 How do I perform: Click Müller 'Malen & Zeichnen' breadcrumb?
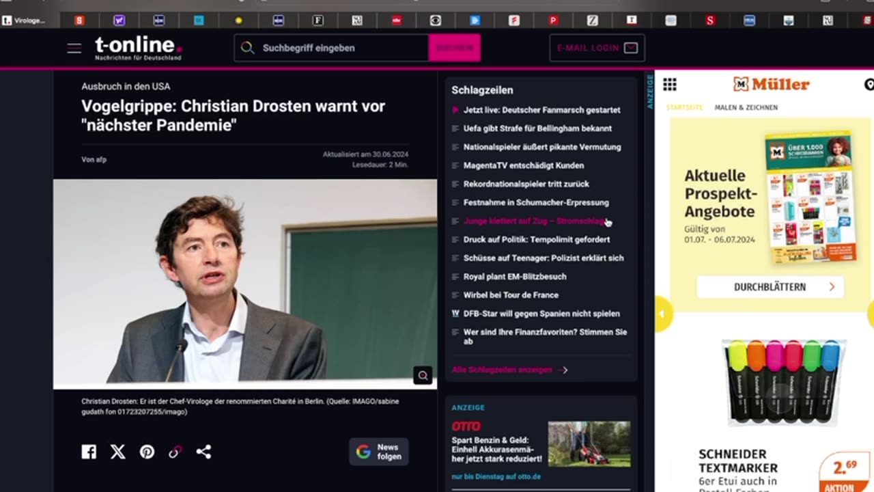pos(746,107)
